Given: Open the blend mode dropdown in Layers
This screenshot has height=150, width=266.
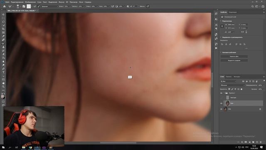Looking at the screenshot, I should click(232, 85).
